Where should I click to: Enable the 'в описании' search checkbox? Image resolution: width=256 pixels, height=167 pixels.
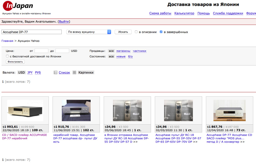point(136,32)
